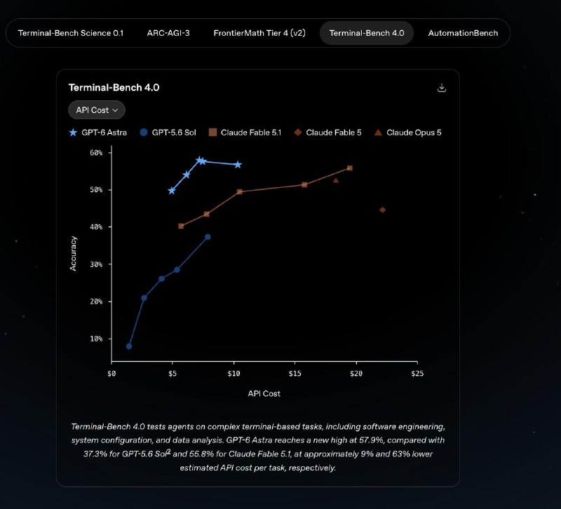Click the Claude Fable 5 diamond data point

382,210
